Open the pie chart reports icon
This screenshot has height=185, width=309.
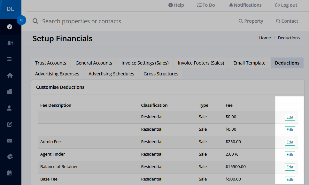click(10, 157)
